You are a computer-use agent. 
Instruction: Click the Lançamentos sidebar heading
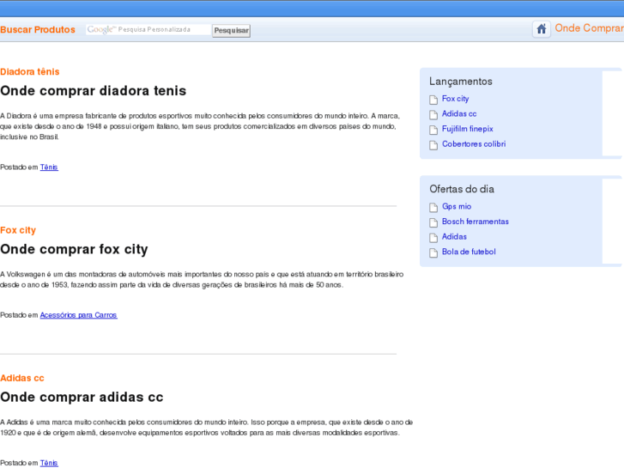[460, 82]
